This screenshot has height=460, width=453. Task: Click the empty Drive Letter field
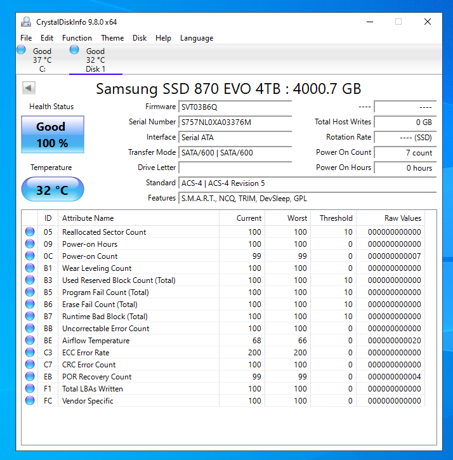[235, 168]
